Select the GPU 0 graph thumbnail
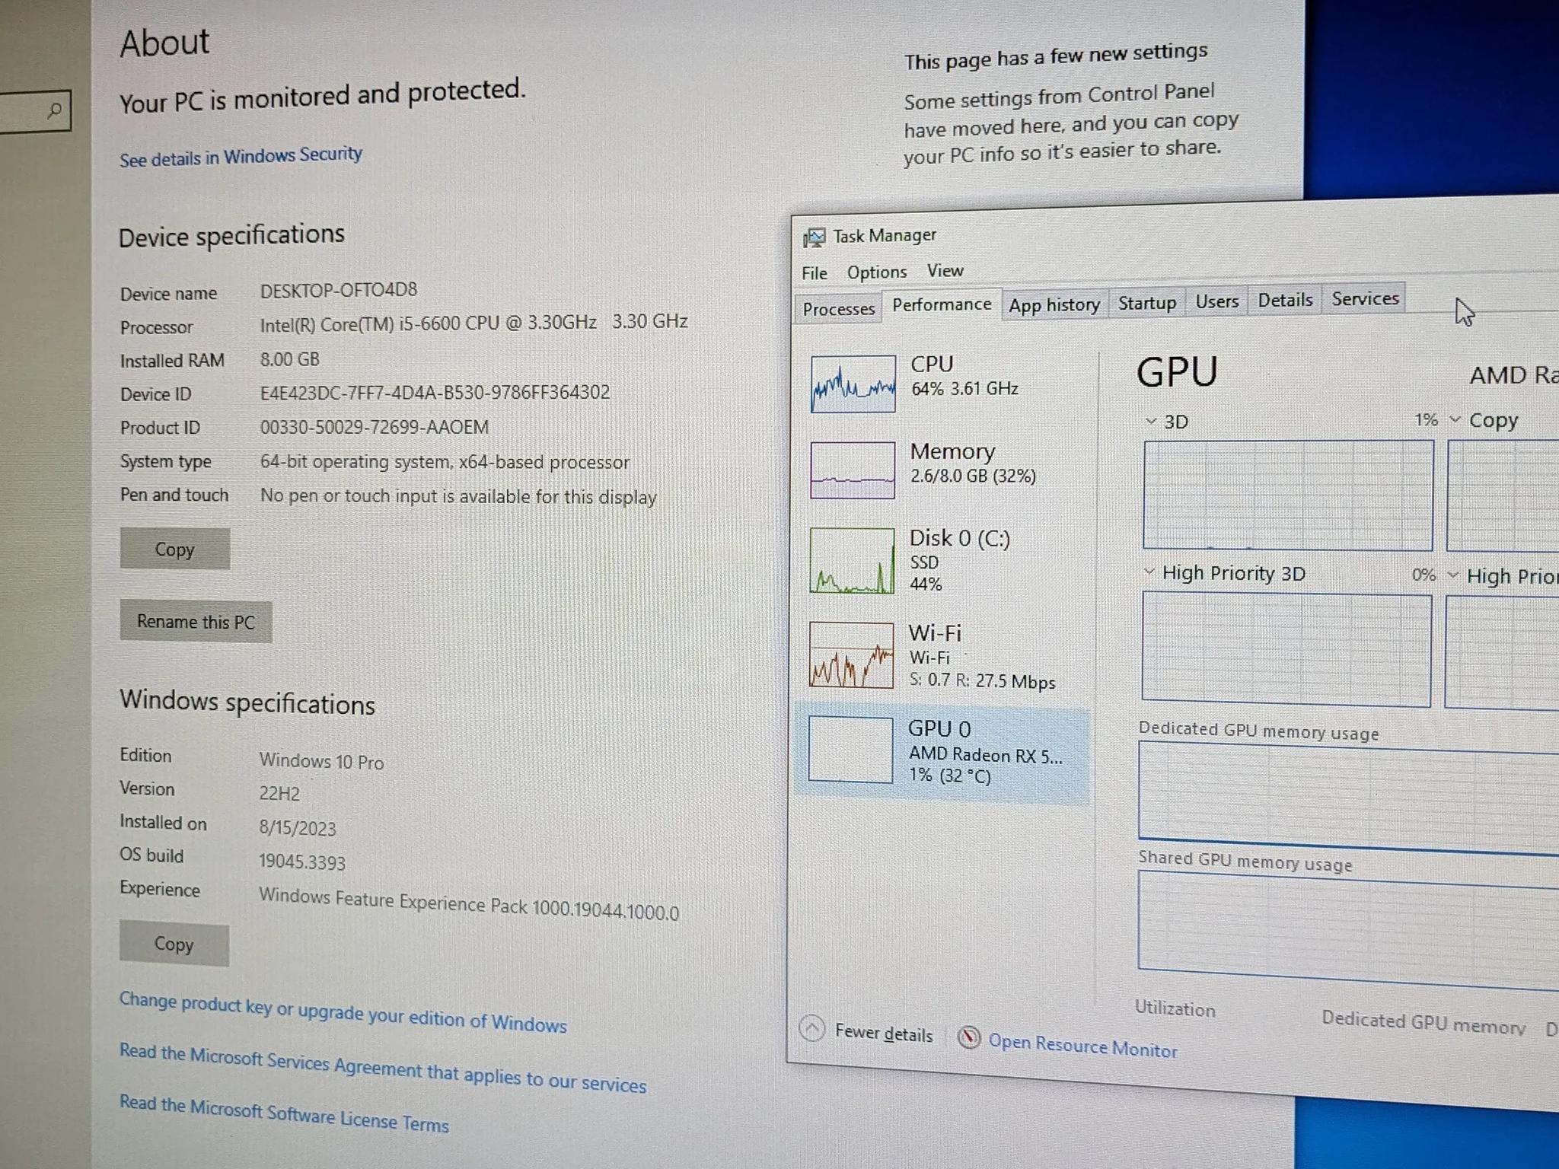1559x1169 pixels. 850,750
